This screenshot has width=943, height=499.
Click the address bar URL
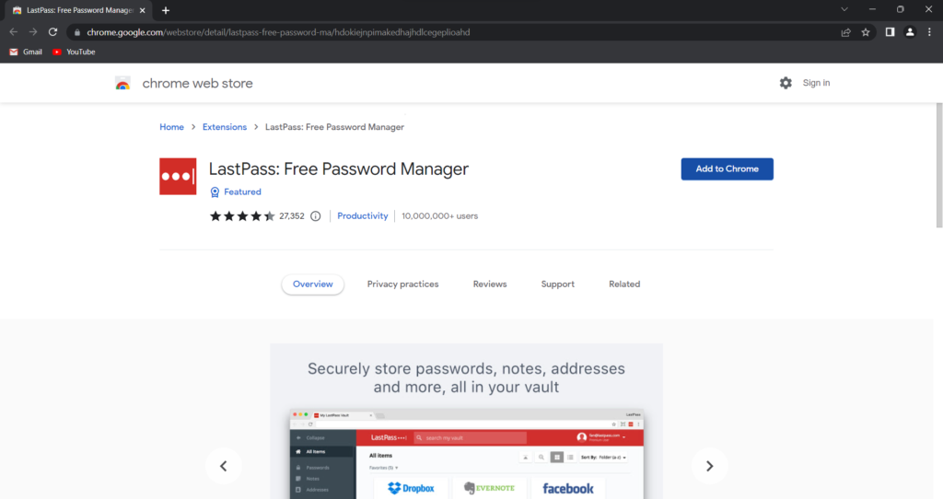click(x=278, y=32)
